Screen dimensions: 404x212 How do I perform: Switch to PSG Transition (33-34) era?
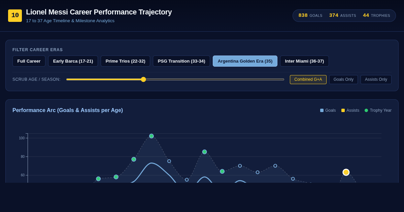pos(181,61)
